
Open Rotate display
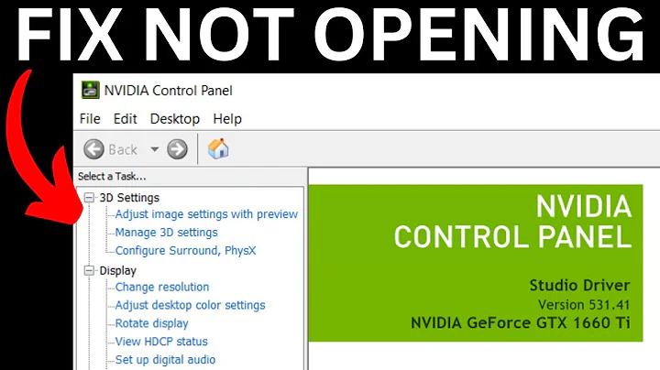click(x=151, y=323)
